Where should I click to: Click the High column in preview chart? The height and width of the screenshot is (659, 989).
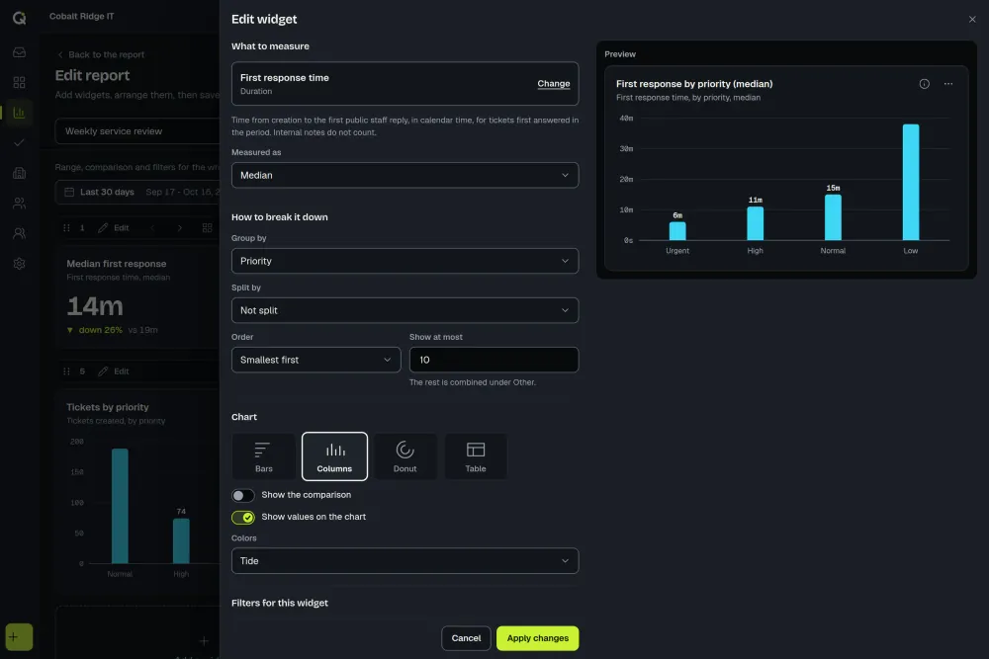[755, 223]
